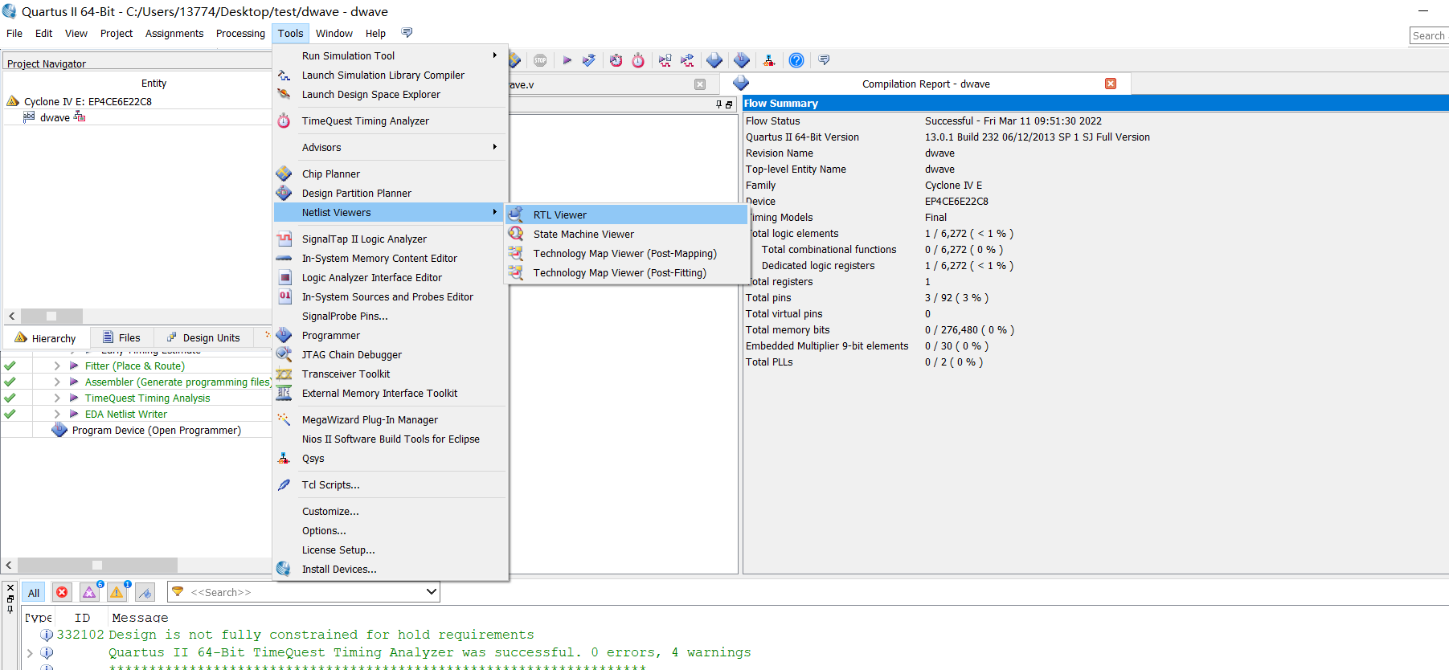Open the Processing menu

[x=240, y=33]
